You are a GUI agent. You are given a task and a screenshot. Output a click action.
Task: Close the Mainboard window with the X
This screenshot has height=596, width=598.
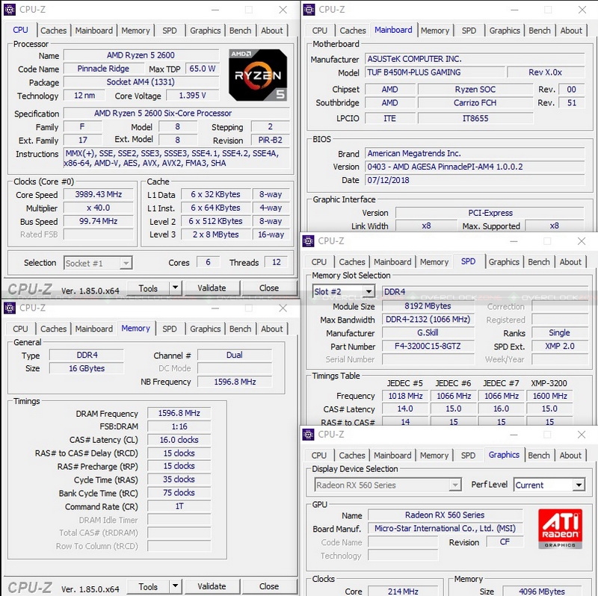(x=582, y=10)
